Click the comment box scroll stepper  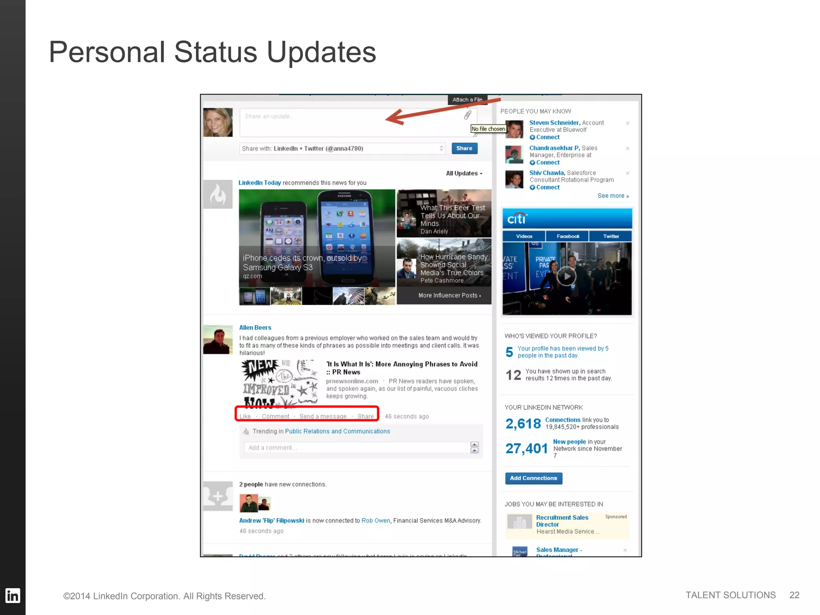tap(474, 448)
